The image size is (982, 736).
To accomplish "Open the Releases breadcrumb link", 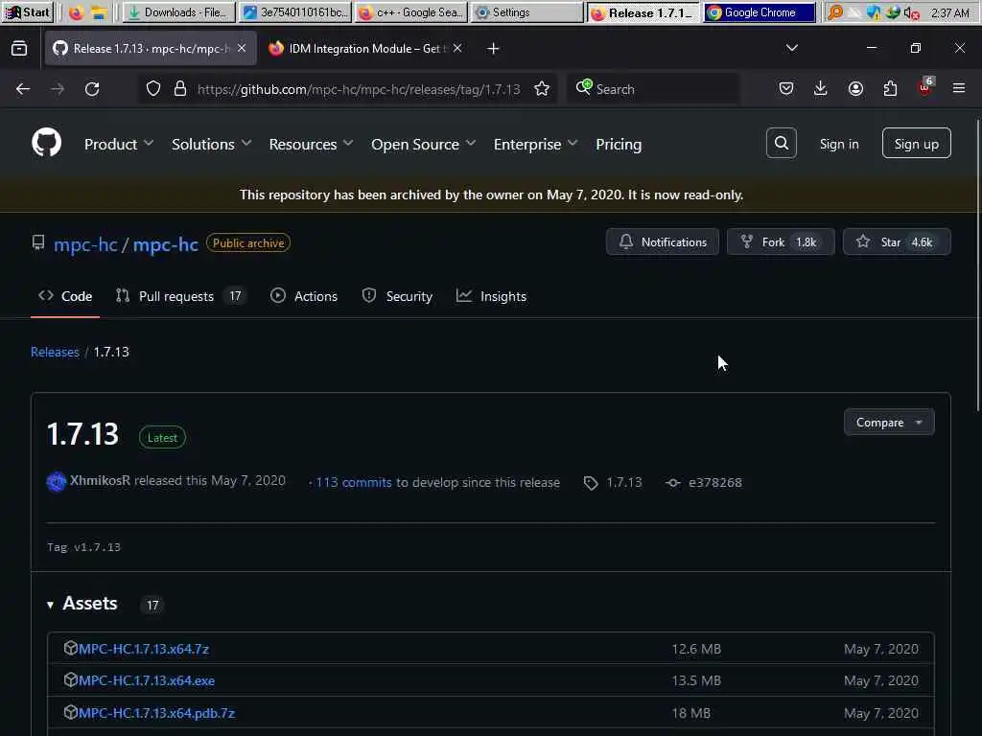I will click(55, 352).
